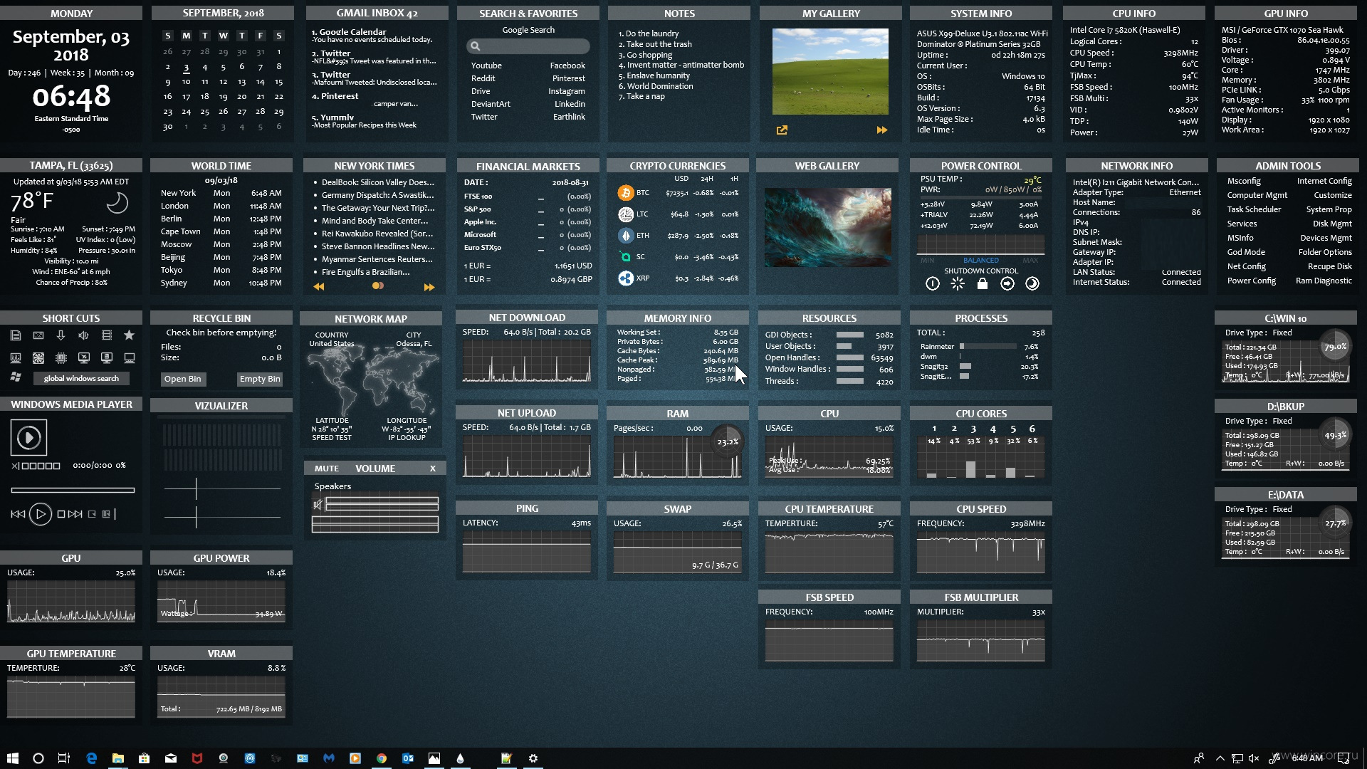Click the Windows Start button

pyautogui.click(x=12, y=758)
